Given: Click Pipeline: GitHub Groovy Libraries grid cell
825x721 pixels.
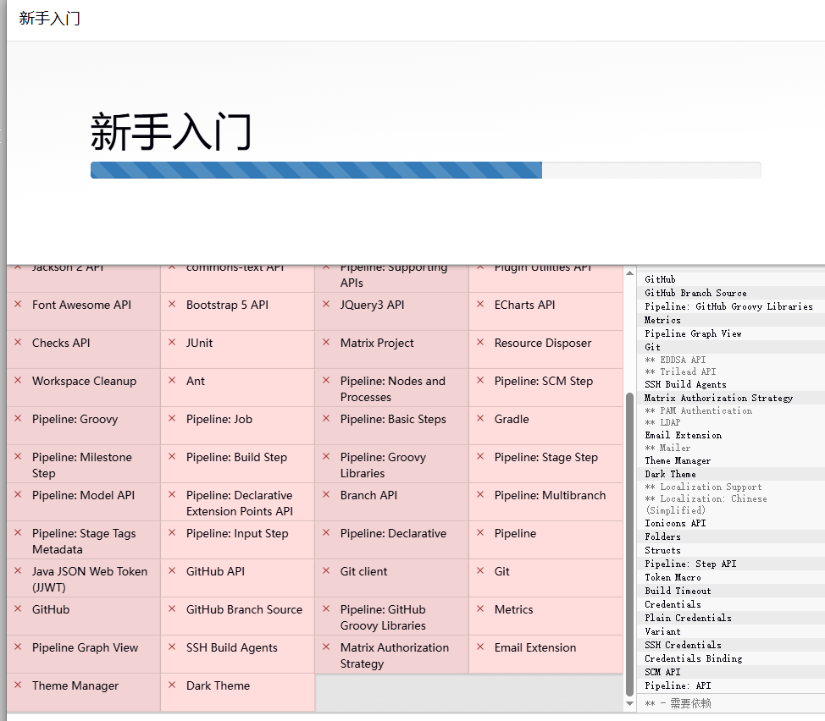Looking at the screenshot, I should pos(392,616).
